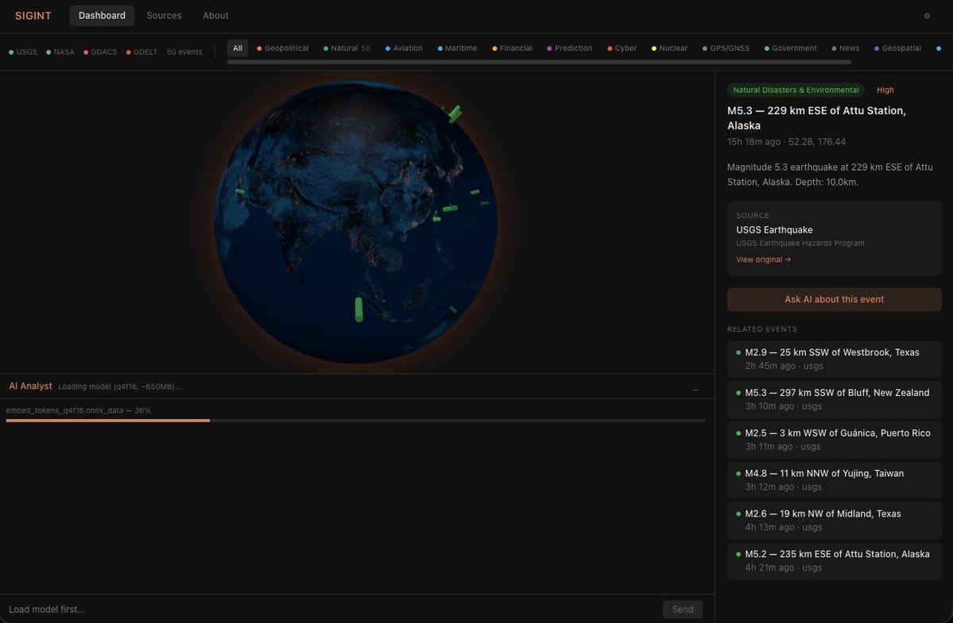The image size is (953, 623).
Task: Open the View original link
Action: (x=763, y=260)
